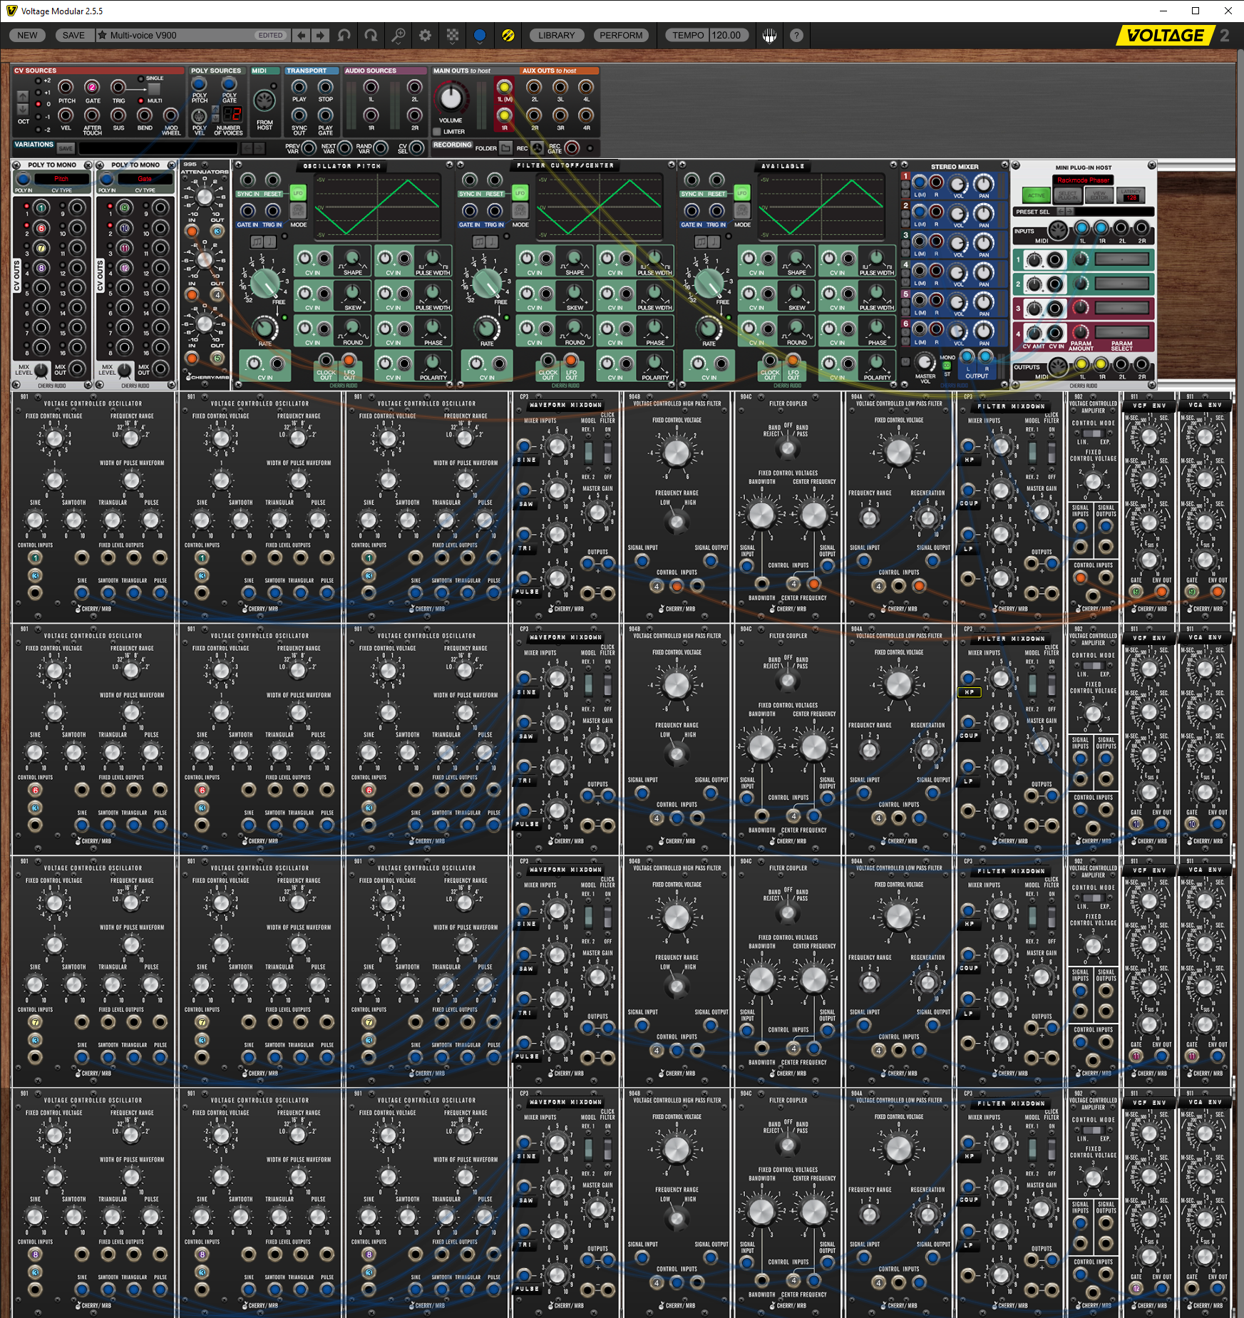
Task: Click the REC record button
Action: (x=537, y=148)
